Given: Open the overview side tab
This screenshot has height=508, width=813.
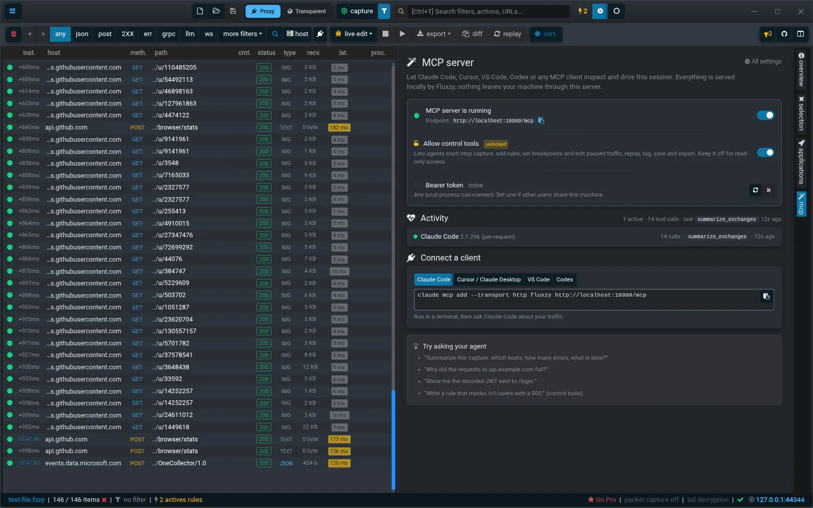Looking at the screenshot, I should pos(801,70).
